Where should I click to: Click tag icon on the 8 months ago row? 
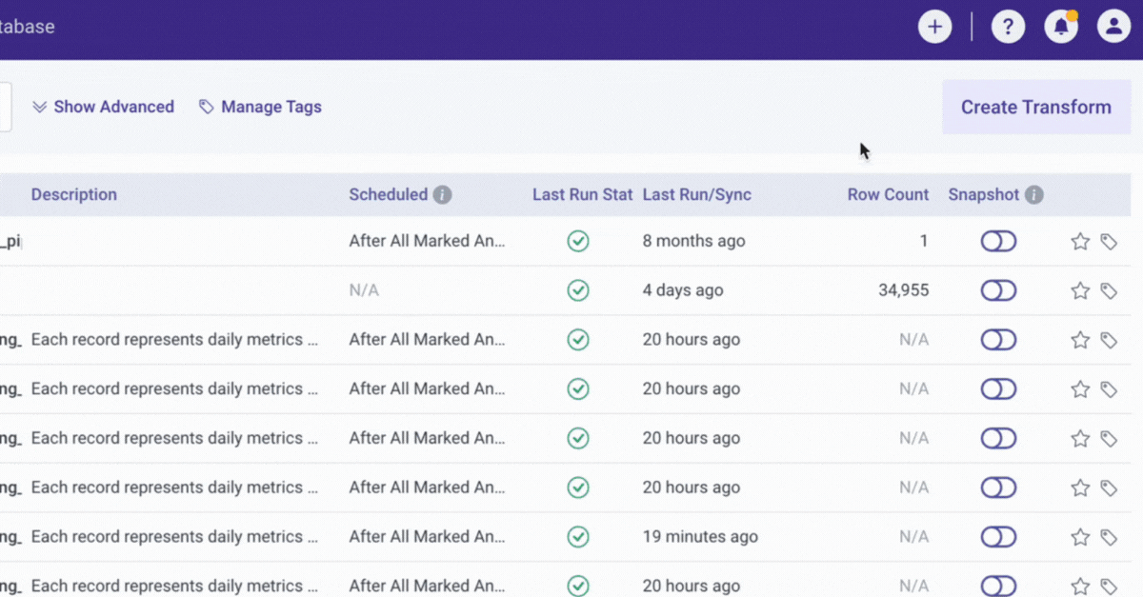[x=1109, y=242]
